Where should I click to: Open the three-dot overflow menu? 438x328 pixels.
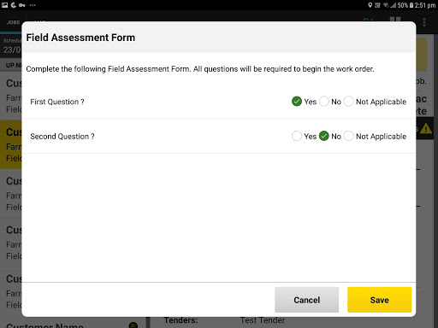[424, 22]
